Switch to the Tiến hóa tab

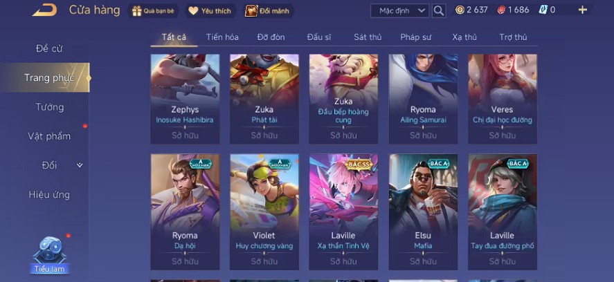(222, 37)
